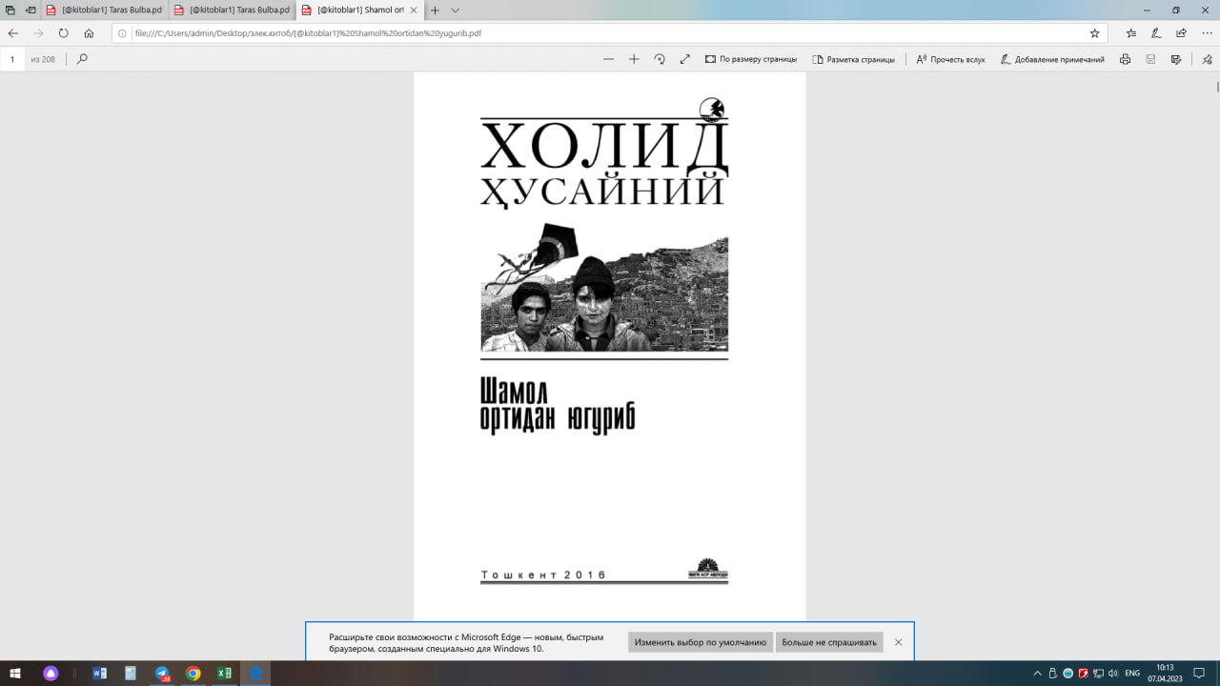Open the print dialog from PDF toolbar

click(x=1125, y=58)
